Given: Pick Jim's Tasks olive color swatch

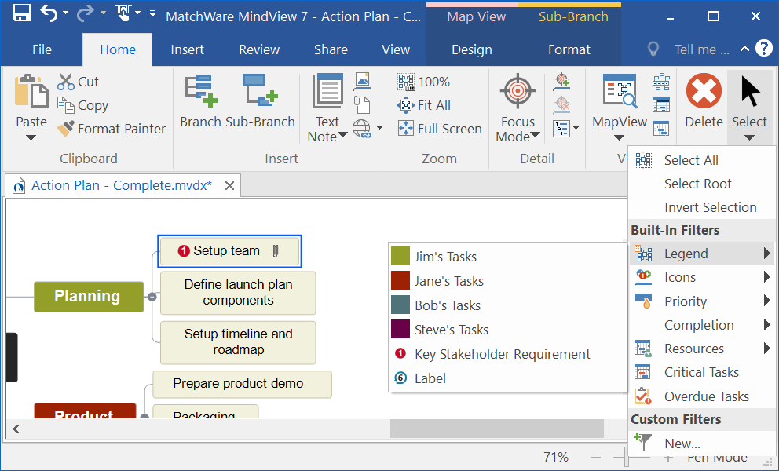Looking at the screenshot, I should tap(400, 257).
